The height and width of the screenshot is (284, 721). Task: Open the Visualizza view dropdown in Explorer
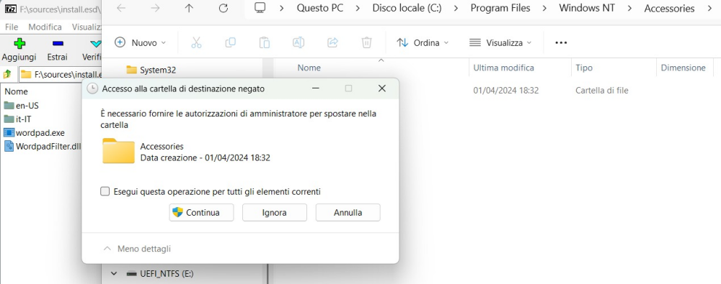coord(500,42)
